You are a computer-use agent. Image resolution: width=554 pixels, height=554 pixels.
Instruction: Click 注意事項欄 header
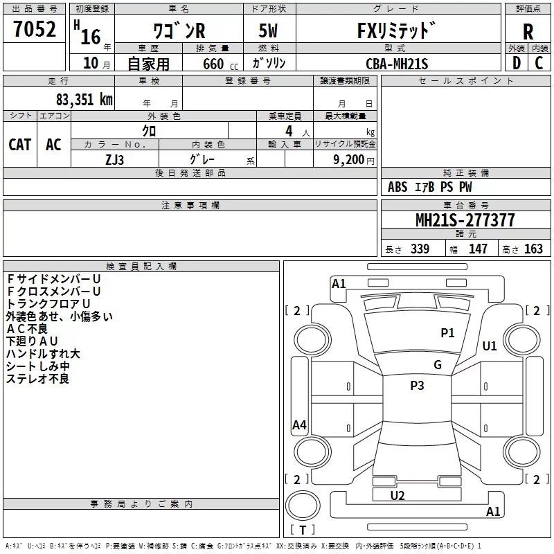click(x=190, y=205)
